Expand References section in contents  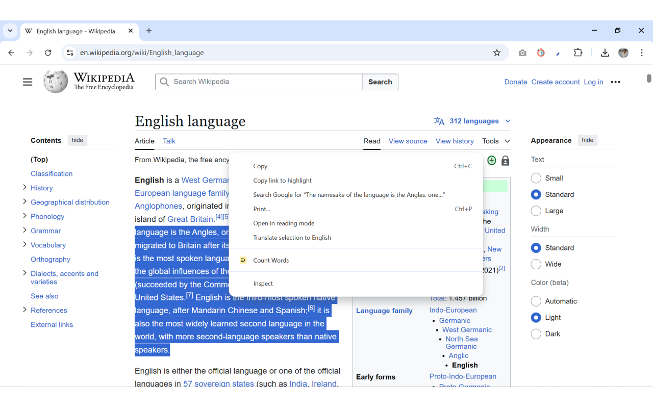[x=24, y=310]
